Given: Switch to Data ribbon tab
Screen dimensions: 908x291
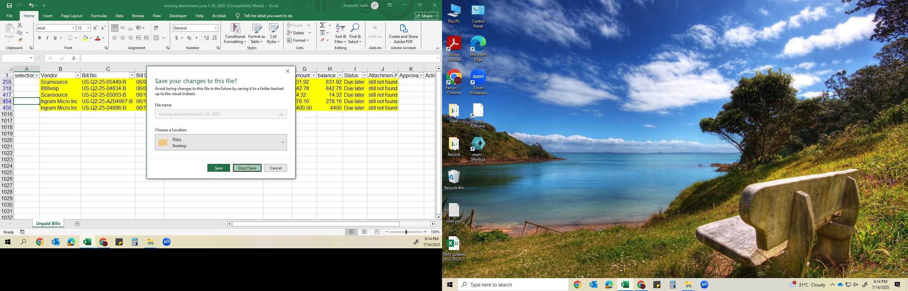Looking at the screenshot, I should [x=119, y=16].
